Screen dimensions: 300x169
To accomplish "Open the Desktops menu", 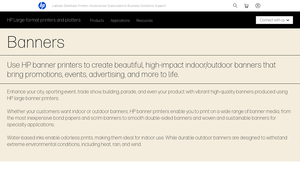I will coord(70,6).
